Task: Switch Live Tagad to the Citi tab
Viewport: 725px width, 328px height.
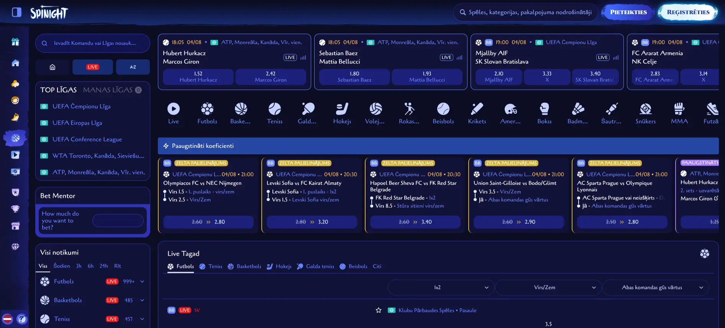Action: [377, 266]
